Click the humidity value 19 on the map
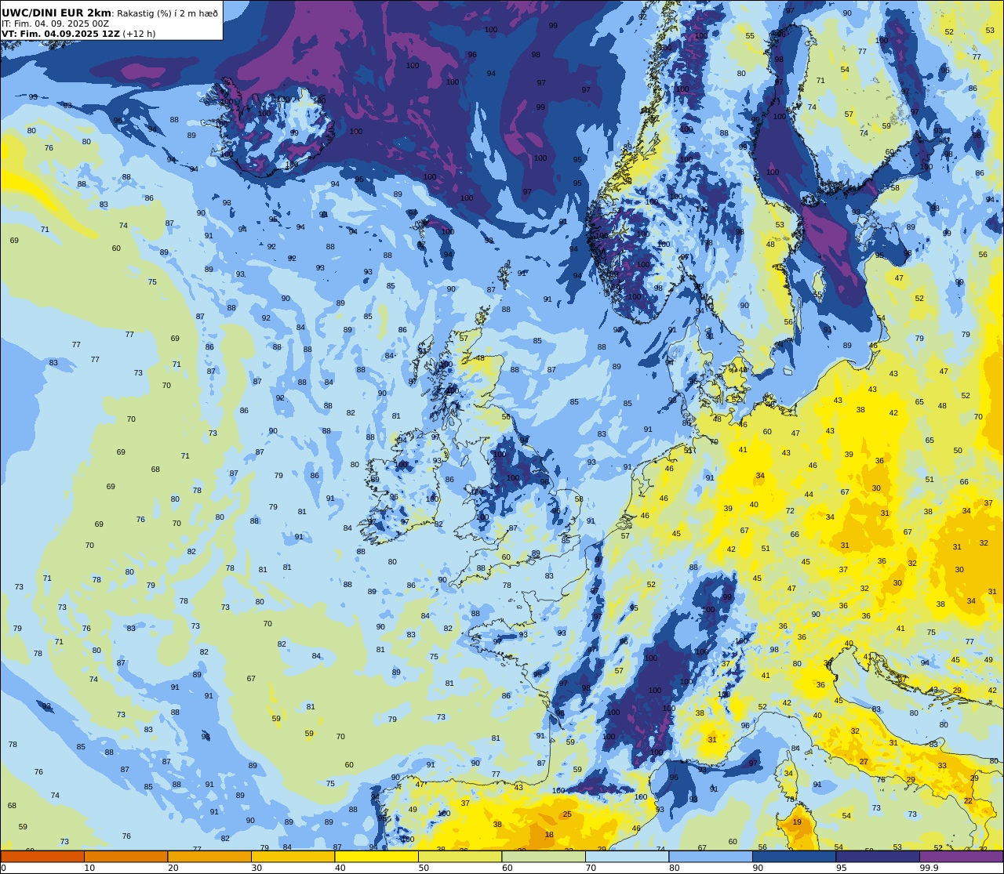The height and width of the screenshot is (874, 1004). point(797,822)
